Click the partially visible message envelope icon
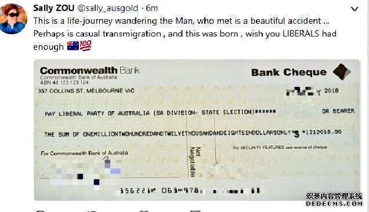 (x=196, y=211)
